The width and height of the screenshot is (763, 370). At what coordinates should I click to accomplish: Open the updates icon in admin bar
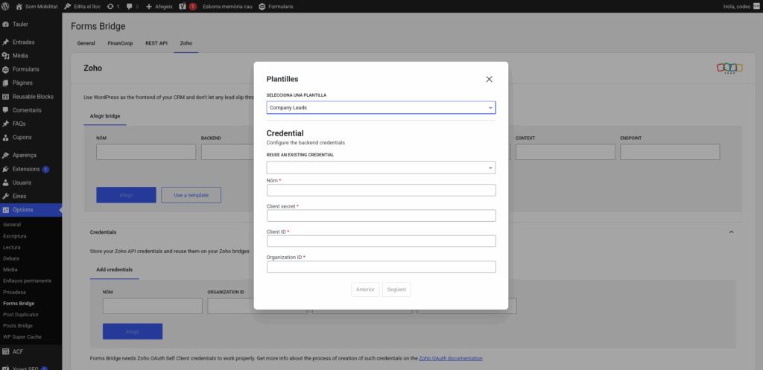(x=110, y=7)
